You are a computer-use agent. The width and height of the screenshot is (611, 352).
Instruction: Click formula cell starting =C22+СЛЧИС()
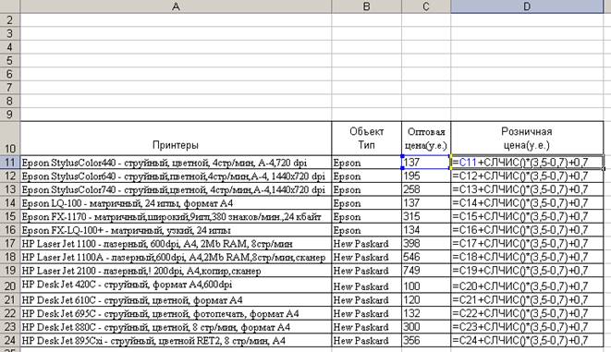click(x=527, y=313)
